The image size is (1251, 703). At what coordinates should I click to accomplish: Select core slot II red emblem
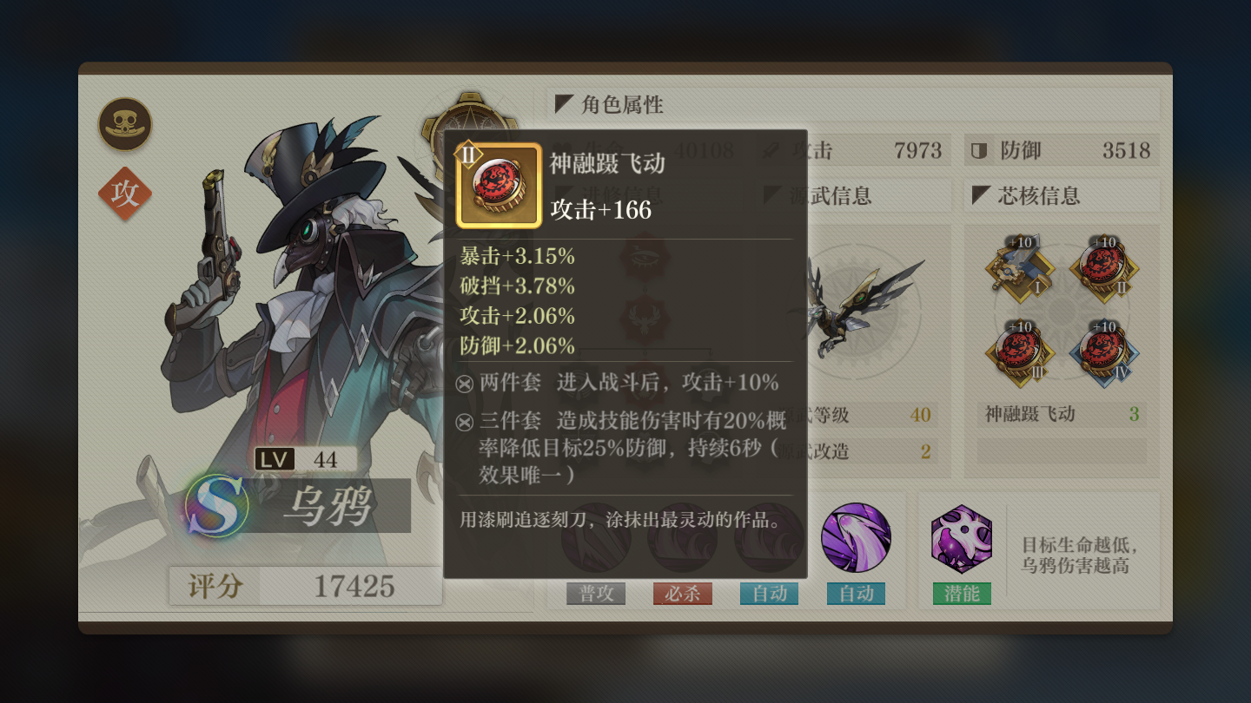(1103, 267)
